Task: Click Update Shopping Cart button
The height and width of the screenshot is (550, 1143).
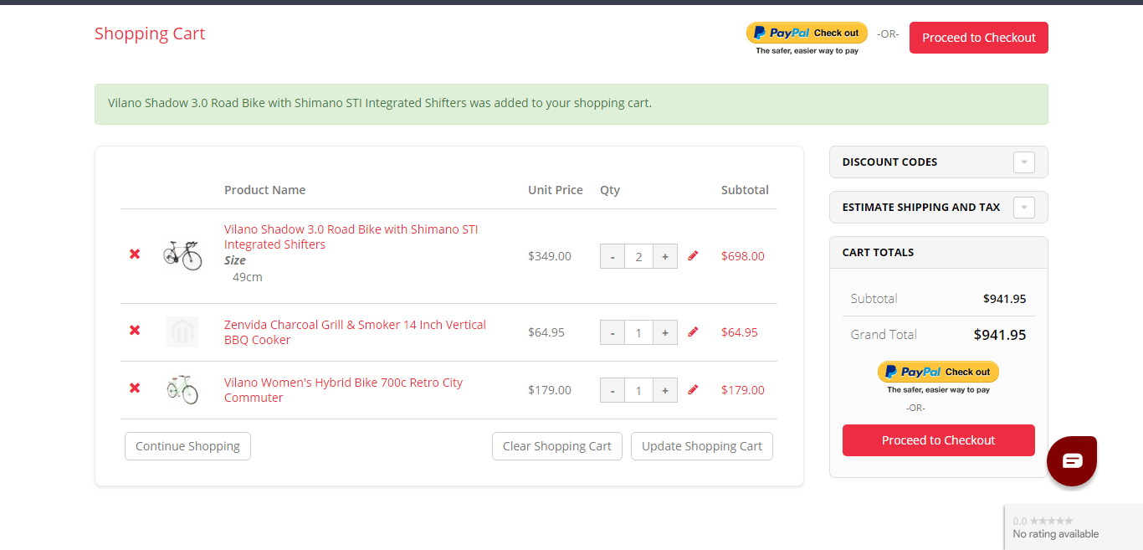Action: coord(702,446)
